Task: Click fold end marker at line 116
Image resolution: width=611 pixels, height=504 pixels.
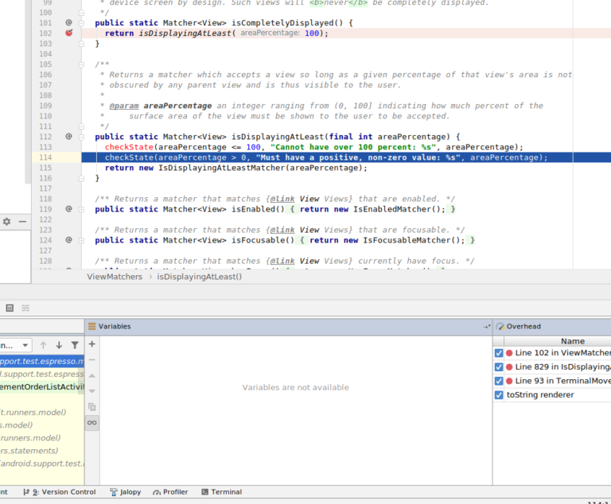Action: 81,178
